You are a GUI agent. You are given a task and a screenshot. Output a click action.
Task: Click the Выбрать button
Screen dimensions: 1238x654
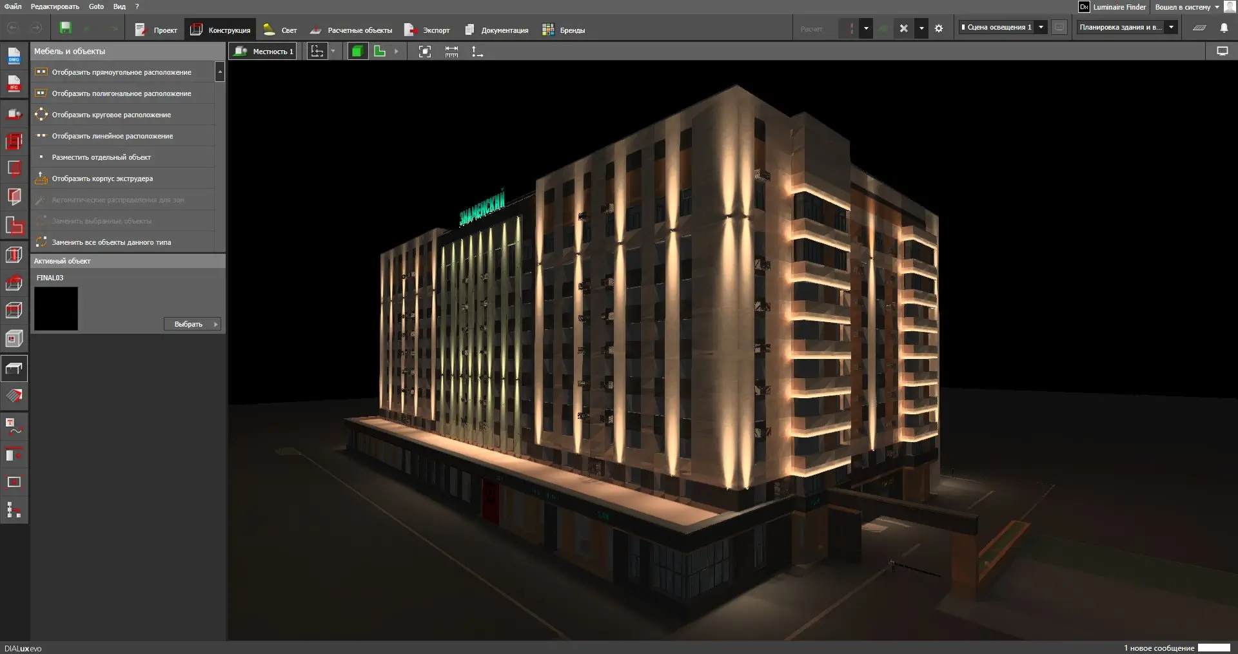(x=192, y=324)
